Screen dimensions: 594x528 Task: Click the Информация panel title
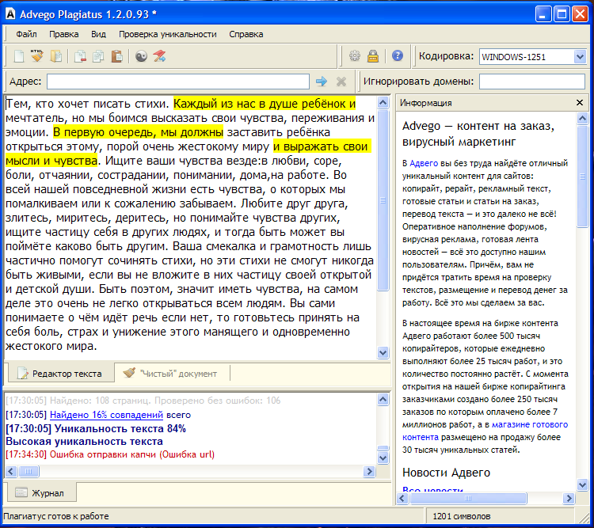click(x=426, y=103)
